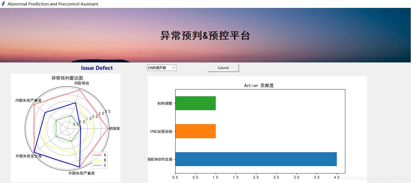Click the IPQC加强巡检 bar label
Viewport: 411px width, 183px height.
tap(161, 131)
